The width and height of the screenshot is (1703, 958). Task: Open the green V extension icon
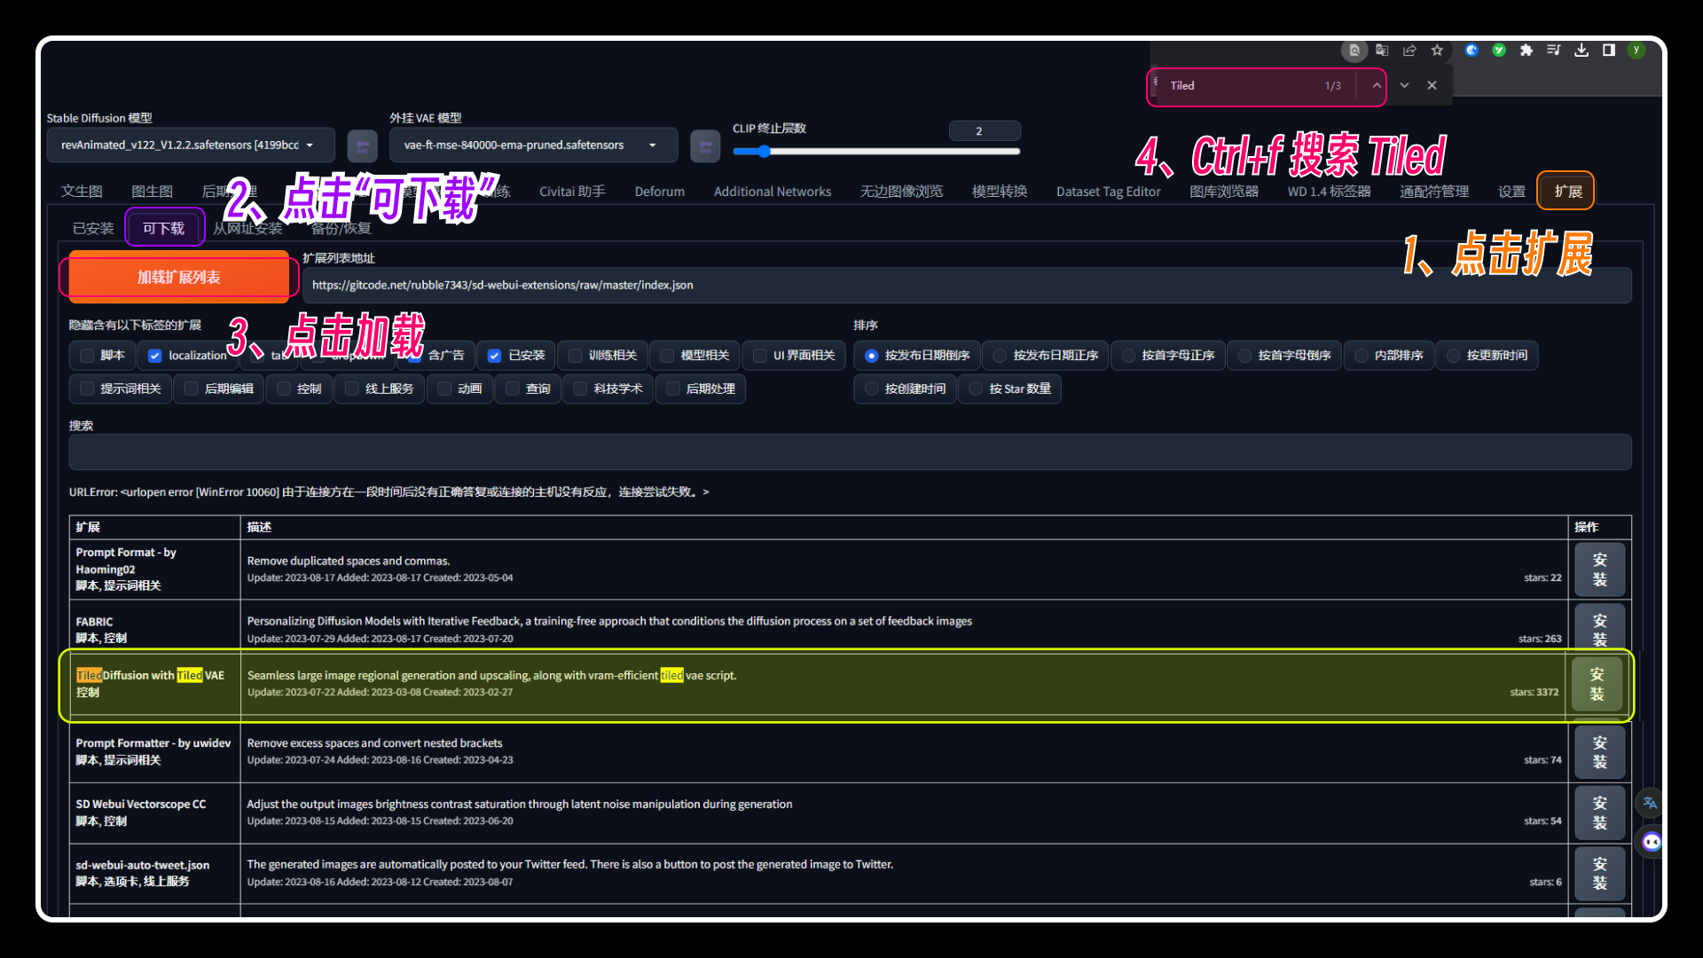(1499, 51)
